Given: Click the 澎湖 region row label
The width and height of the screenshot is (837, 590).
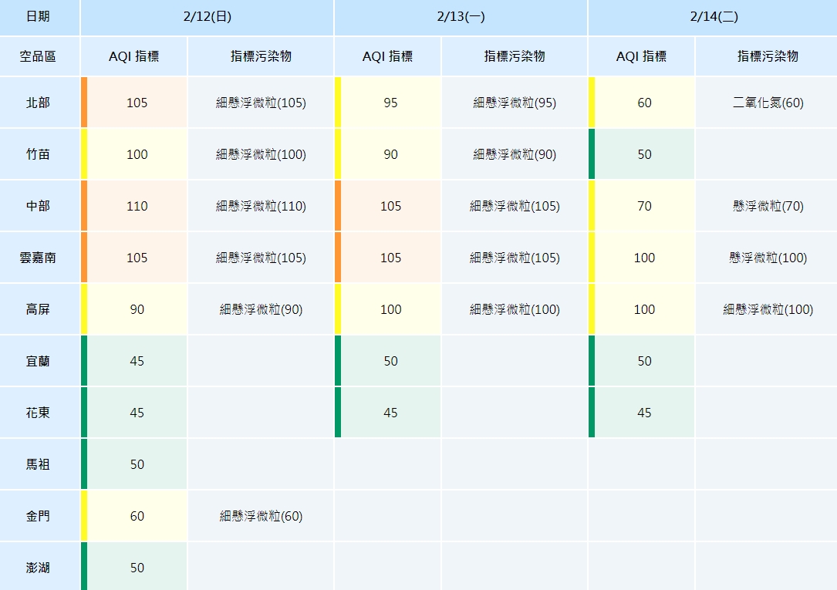Looking at the screenshot, I should 39,568.
